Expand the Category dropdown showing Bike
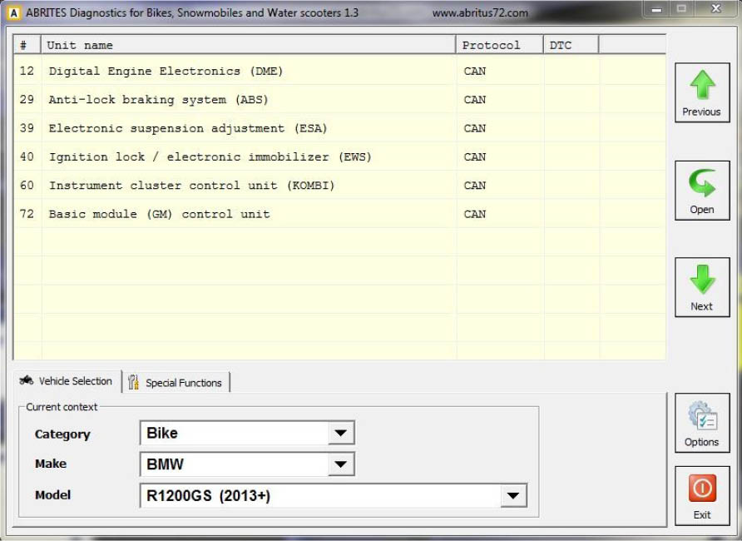This screenshot has height=541, width=742. (x=340, y=433)
